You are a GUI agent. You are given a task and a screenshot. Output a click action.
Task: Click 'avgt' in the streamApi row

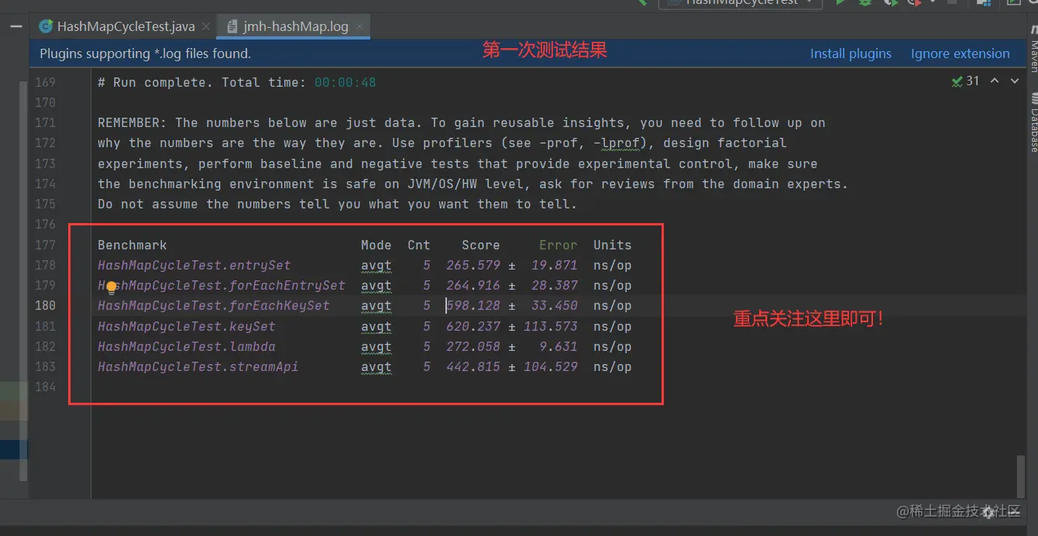pyautogui.click(x=376, y=367)
